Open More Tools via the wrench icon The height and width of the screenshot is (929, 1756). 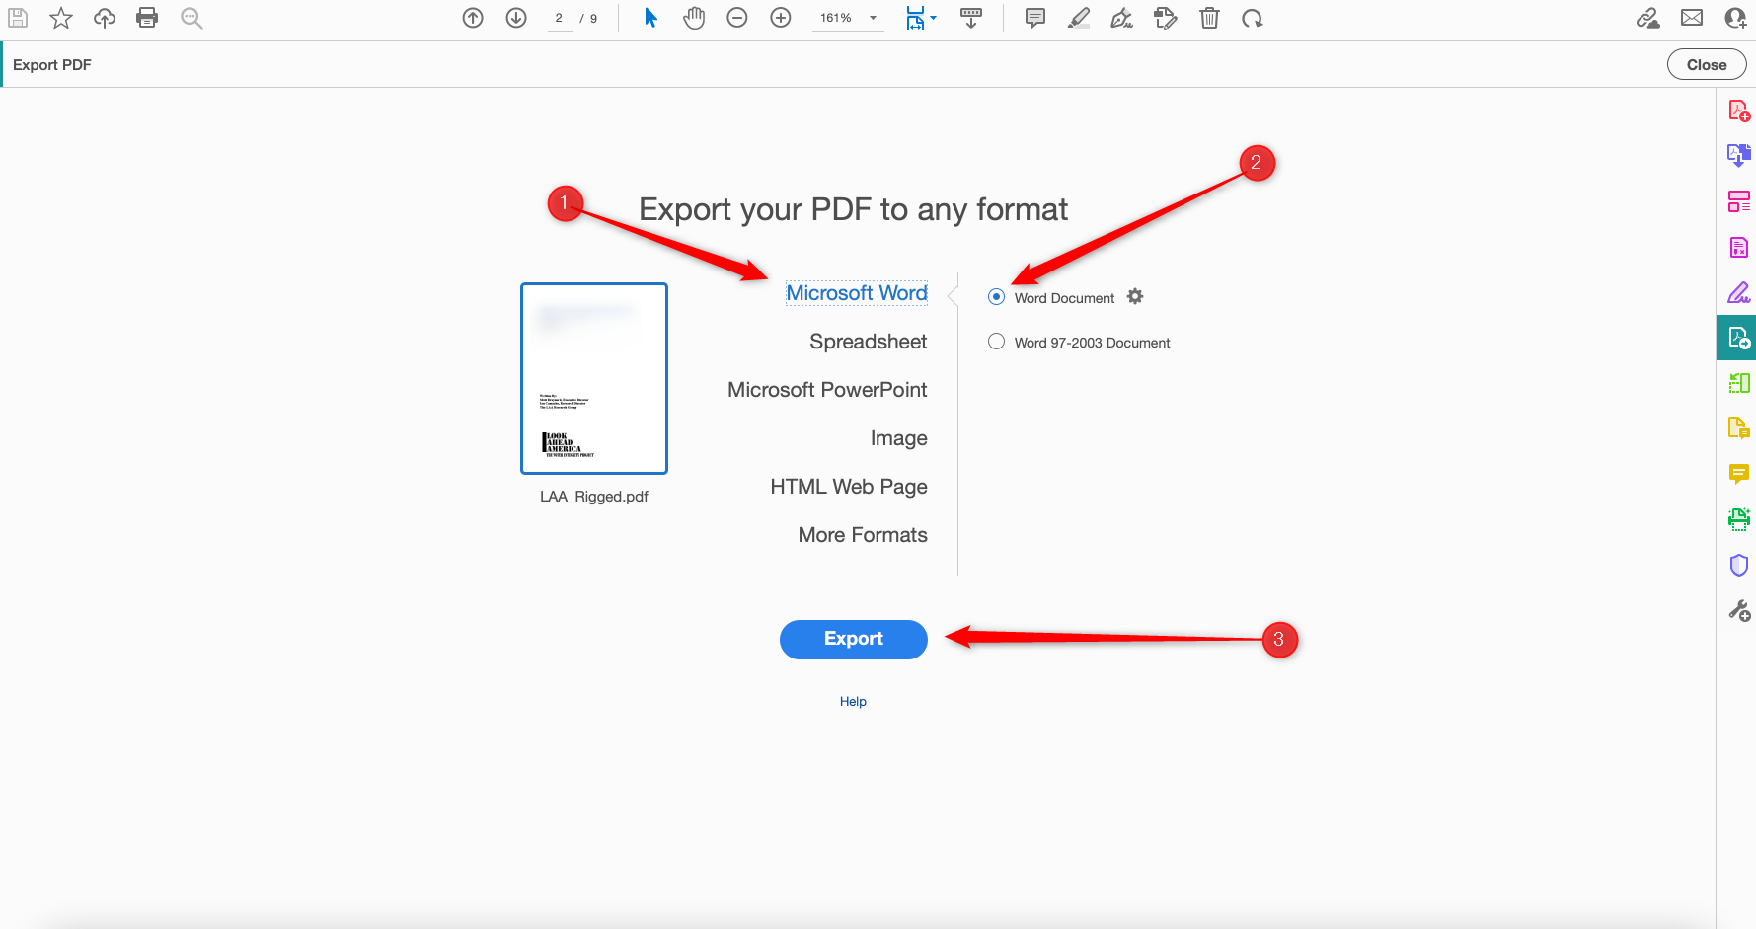point(1739,610)
